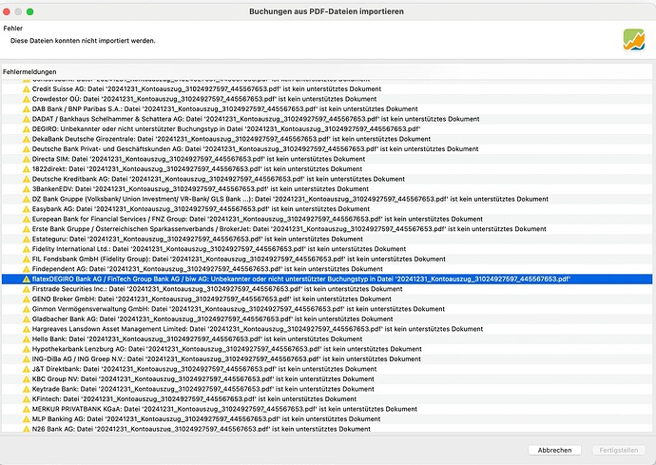
Task: Select the European Bank for Financial Services row
Action: point(327,219)
